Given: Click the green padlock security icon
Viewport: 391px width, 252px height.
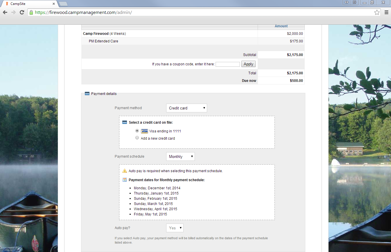Looking at the screenshot, I should [31, 12].
